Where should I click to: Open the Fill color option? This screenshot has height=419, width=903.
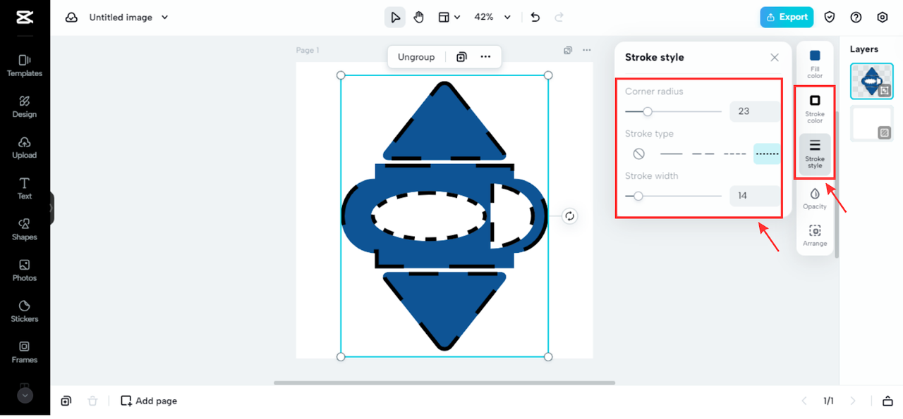[815, 63]
